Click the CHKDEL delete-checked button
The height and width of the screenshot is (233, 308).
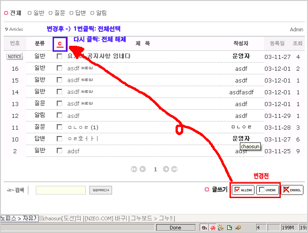[x=292, y=190]
